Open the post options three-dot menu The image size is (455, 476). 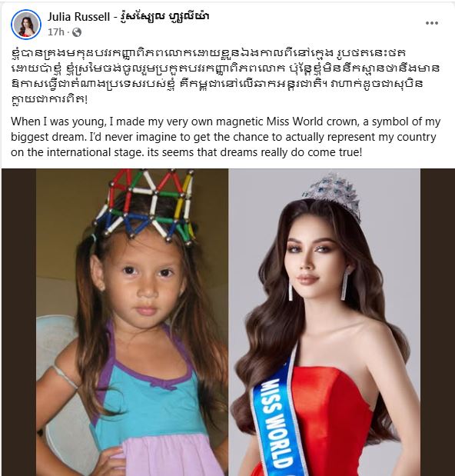coord(432,23)
